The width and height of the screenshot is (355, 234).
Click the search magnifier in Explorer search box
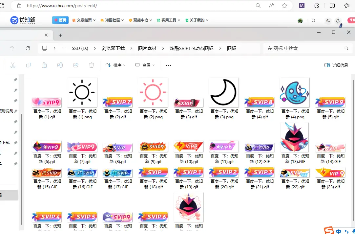pos(346,48)
